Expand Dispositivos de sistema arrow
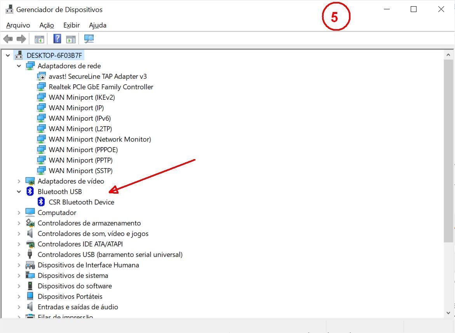 pyautogui.click(x=19, y=275)
